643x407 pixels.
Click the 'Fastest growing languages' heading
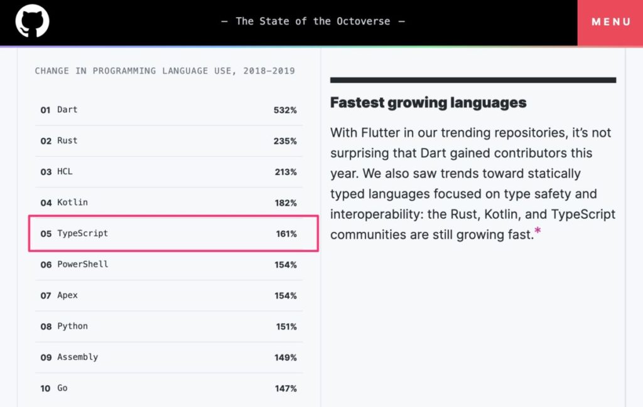pyautogui.click(x=428, y=102)
